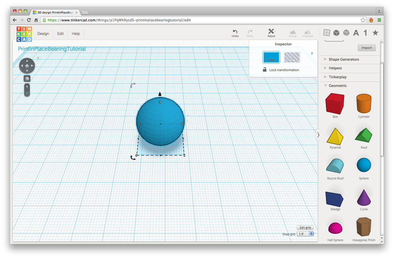Select the blue sphere on the workplane

tap(160, 122)
